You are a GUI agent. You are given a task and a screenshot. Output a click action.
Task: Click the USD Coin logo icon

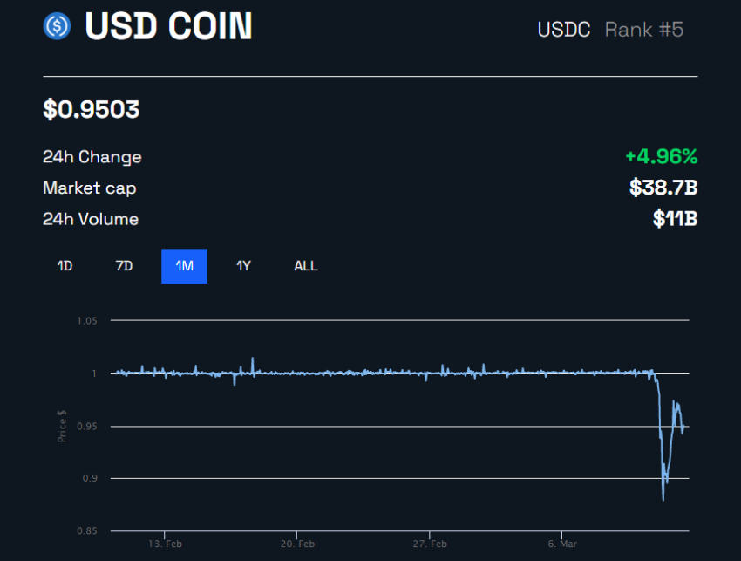point(57,26)
